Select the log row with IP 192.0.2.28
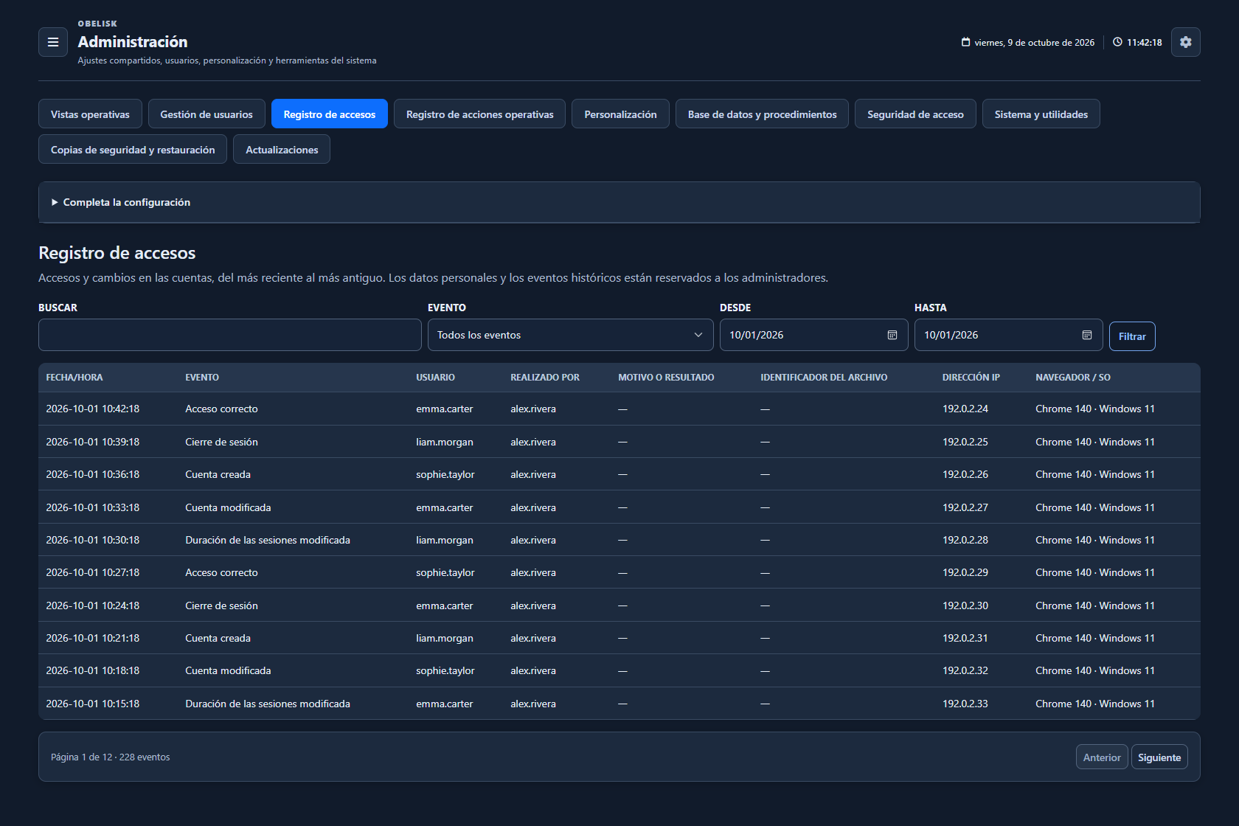 point(619,540)
